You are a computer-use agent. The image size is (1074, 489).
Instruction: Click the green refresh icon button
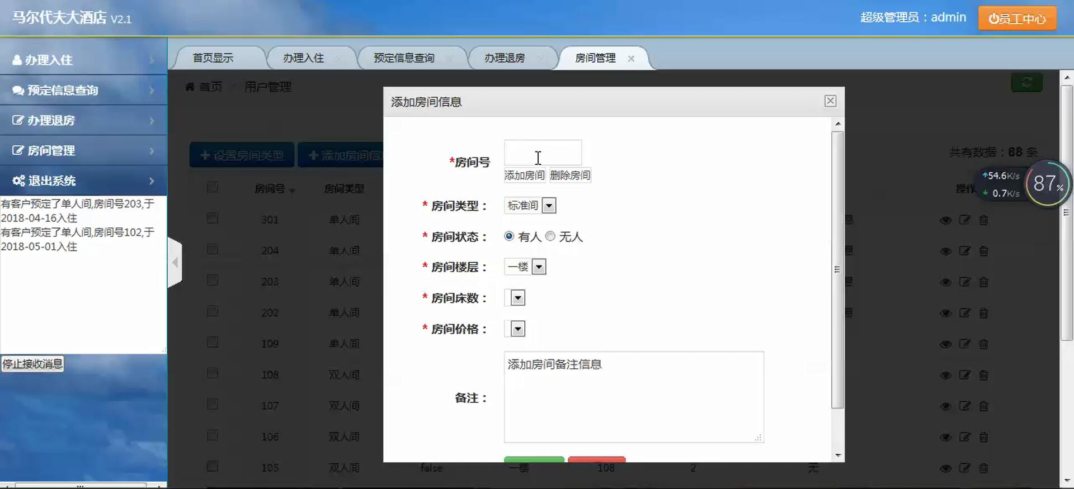coord(1026,83)
